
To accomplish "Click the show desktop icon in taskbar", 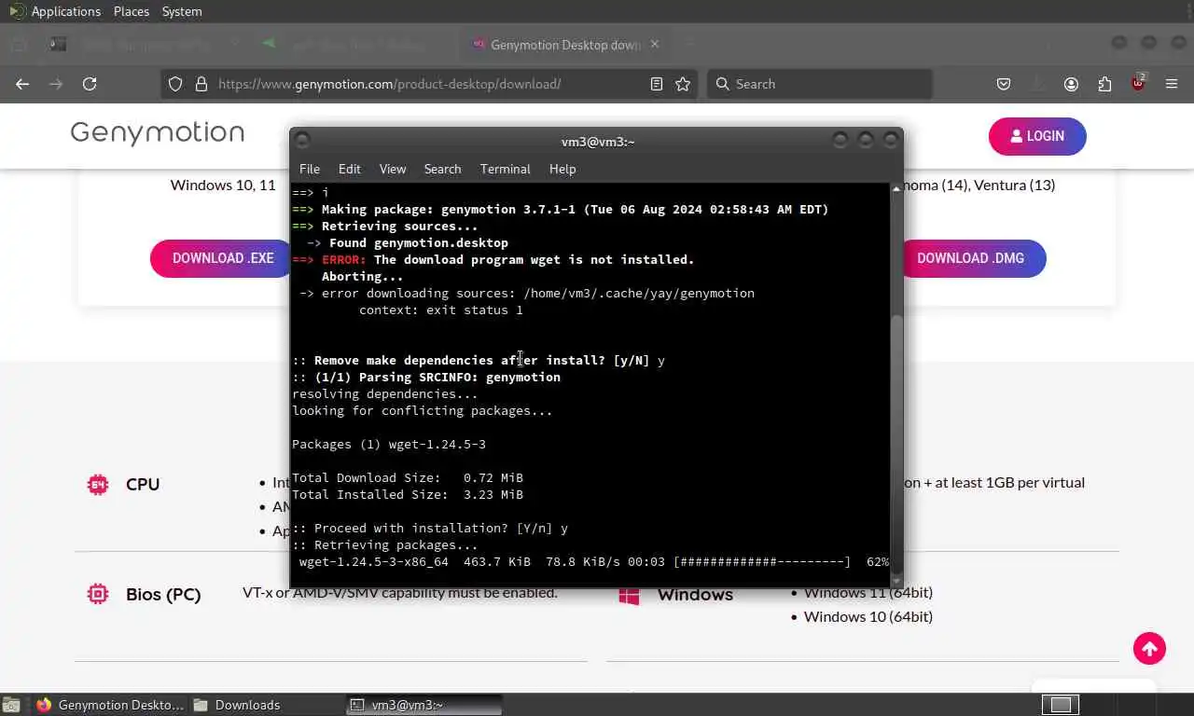I will (x=10, y=705).
